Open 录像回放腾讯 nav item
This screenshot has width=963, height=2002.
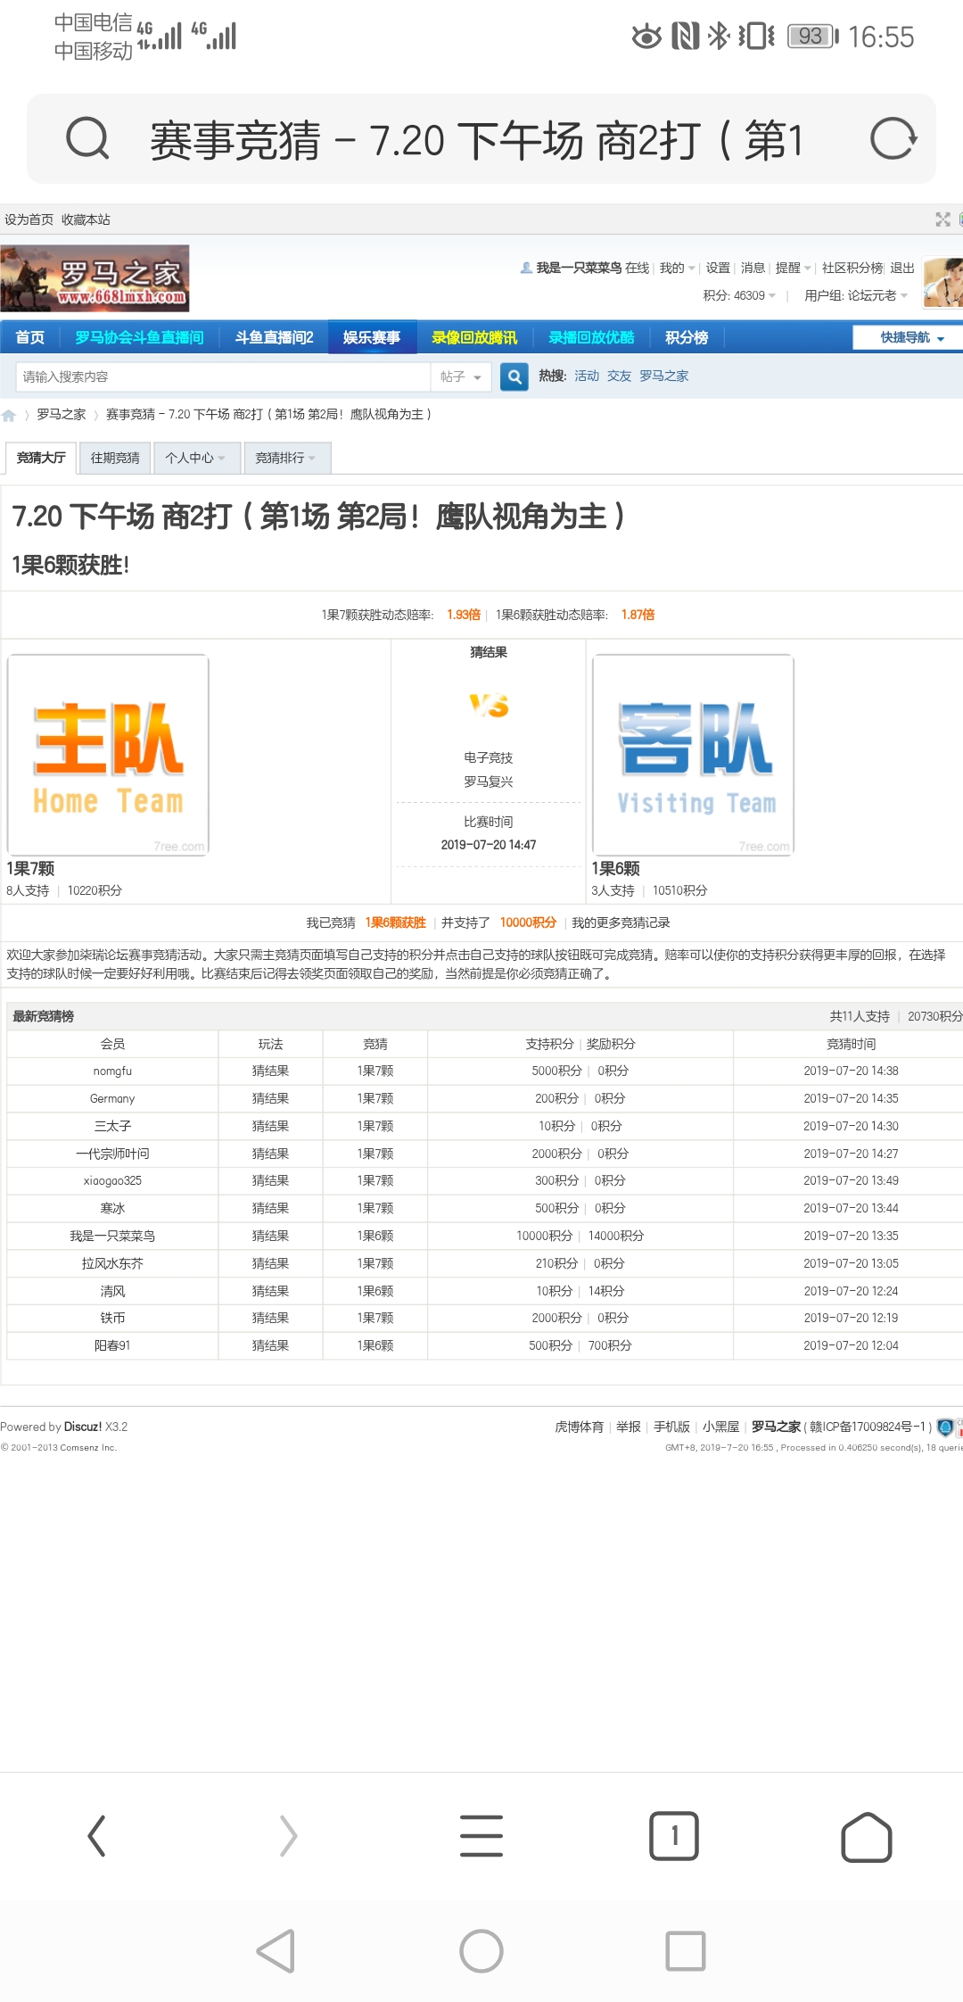[x=474, y=337]
